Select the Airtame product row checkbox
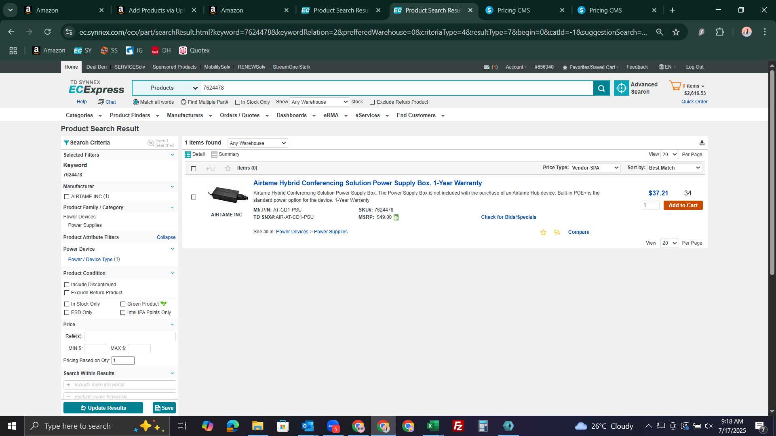Image resolution: width=776 pixels, height=436 pixels. click(194, 197)
